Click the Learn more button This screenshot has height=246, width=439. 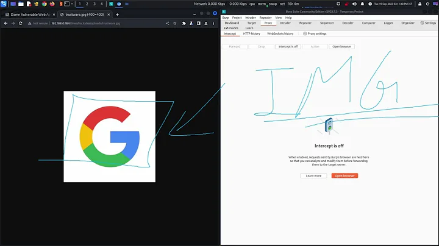click(313, 176)
